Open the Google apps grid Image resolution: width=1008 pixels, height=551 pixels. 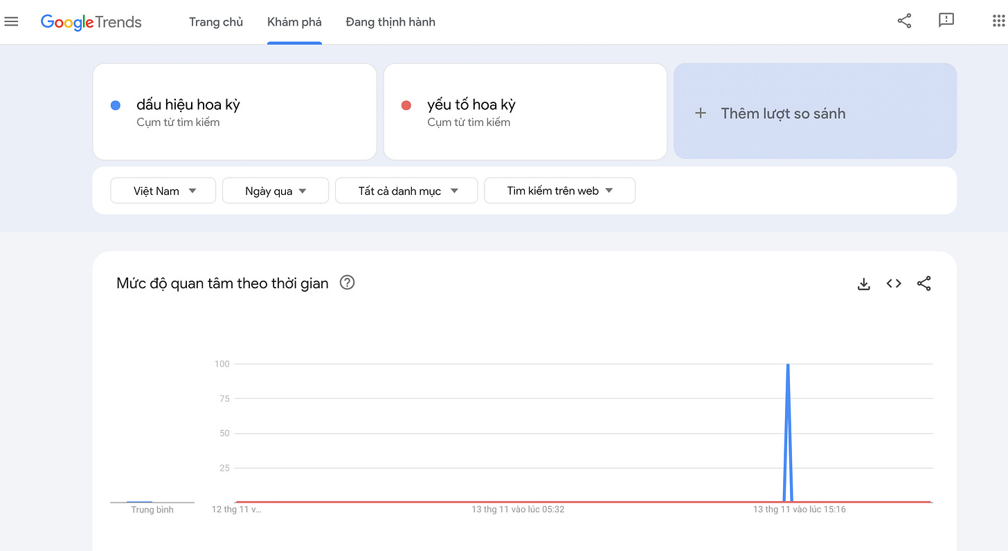(998, 21)
